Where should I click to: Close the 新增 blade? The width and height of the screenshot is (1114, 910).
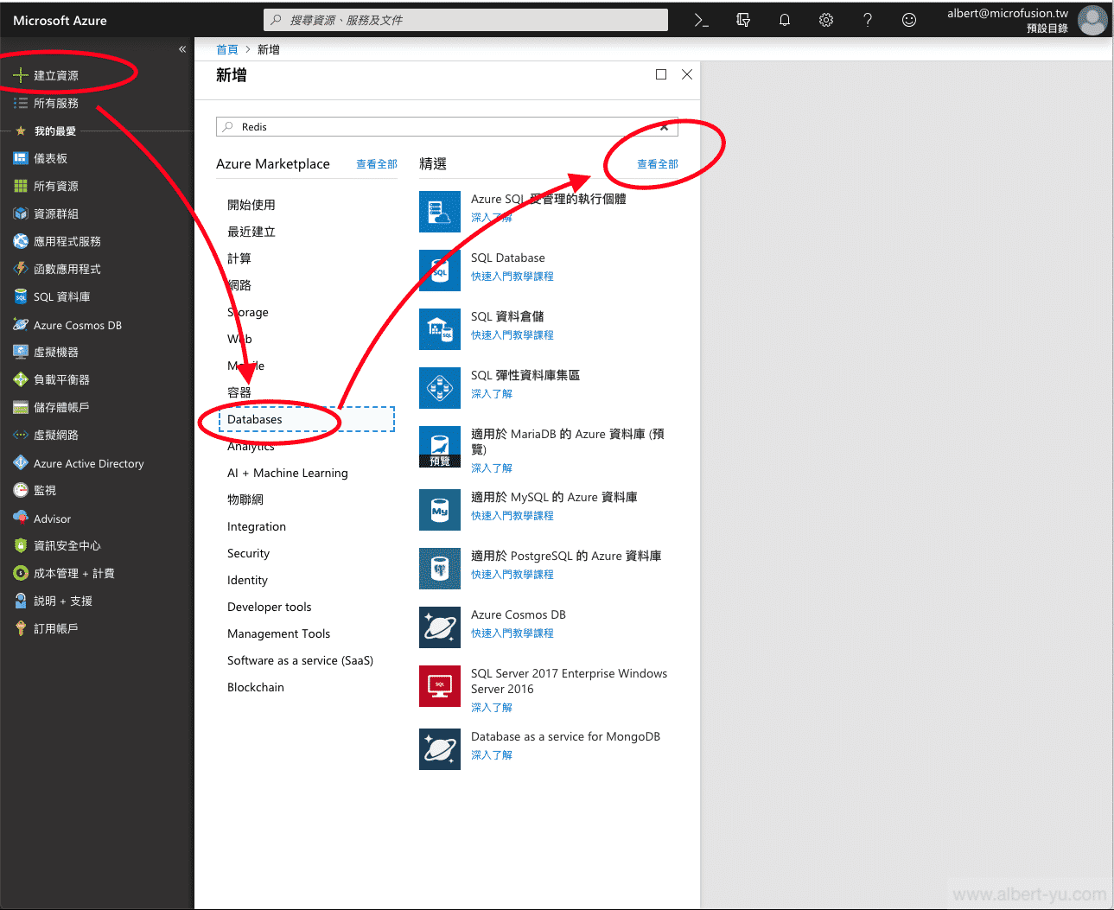click(x=687, y=74)
